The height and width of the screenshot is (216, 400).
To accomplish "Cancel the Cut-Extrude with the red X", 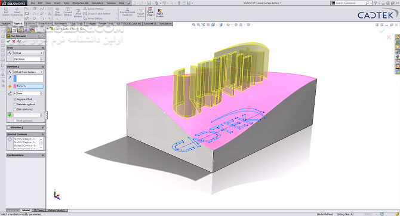I will pyautogui.click(x=14, y=41).
